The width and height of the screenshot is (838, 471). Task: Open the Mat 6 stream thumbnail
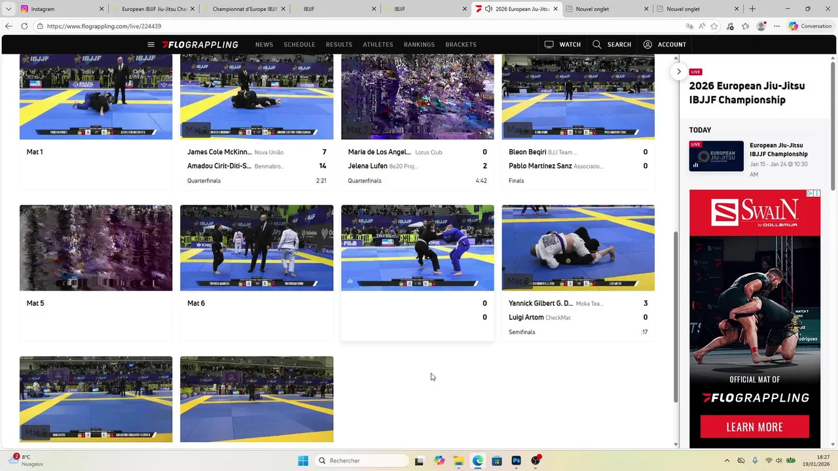[x=257, y=248]
